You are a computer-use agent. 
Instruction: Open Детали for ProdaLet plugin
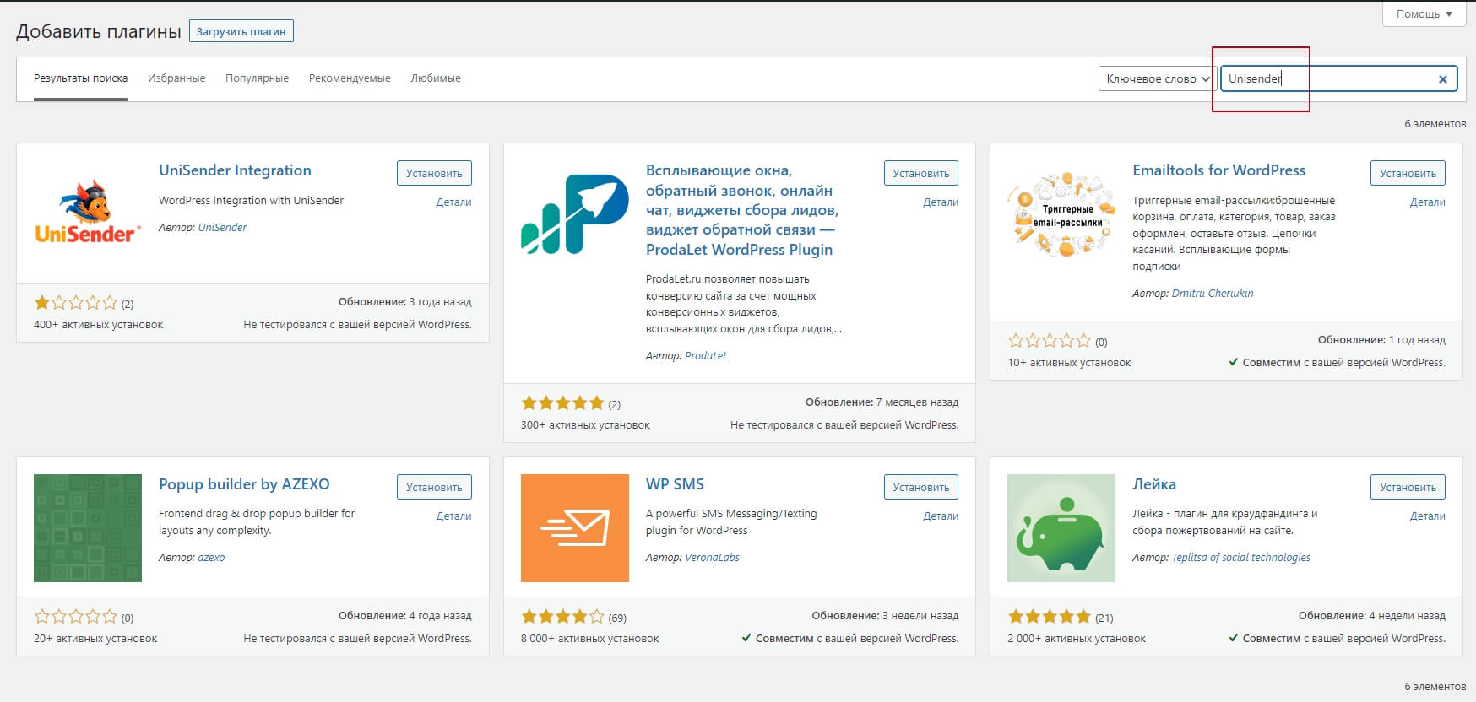click(941, 202)
